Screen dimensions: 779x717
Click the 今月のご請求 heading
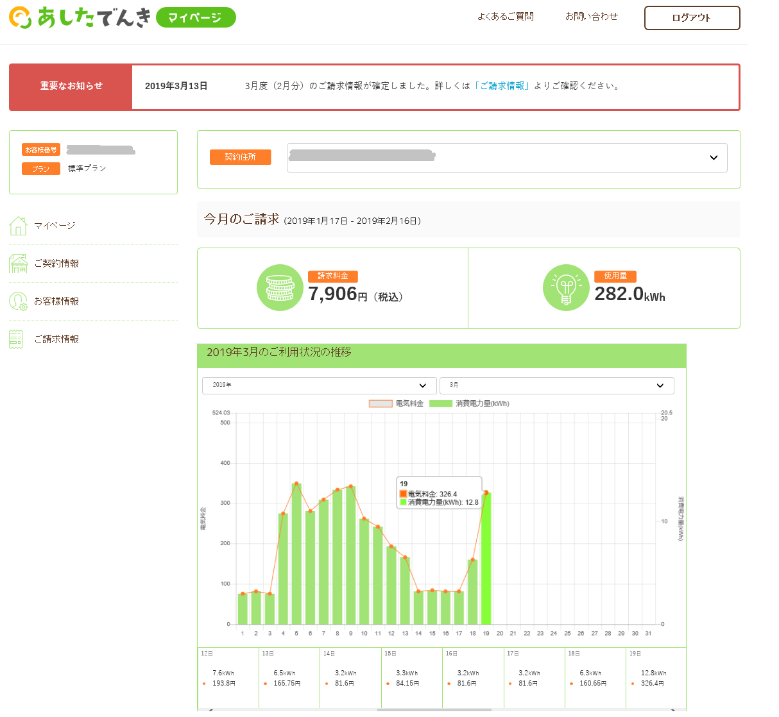(242, 219)
